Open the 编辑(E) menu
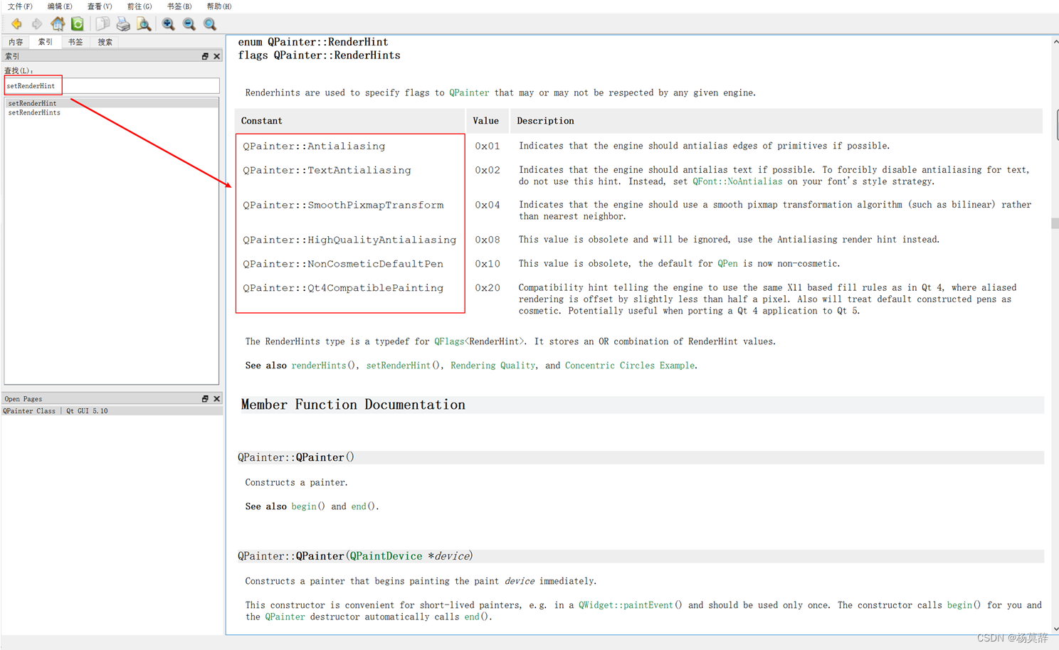Screen dimensions: 1059x650 coord(60,6)
